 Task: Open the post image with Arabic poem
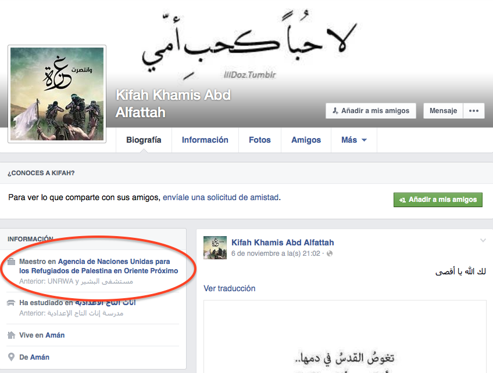pos(345,336)
